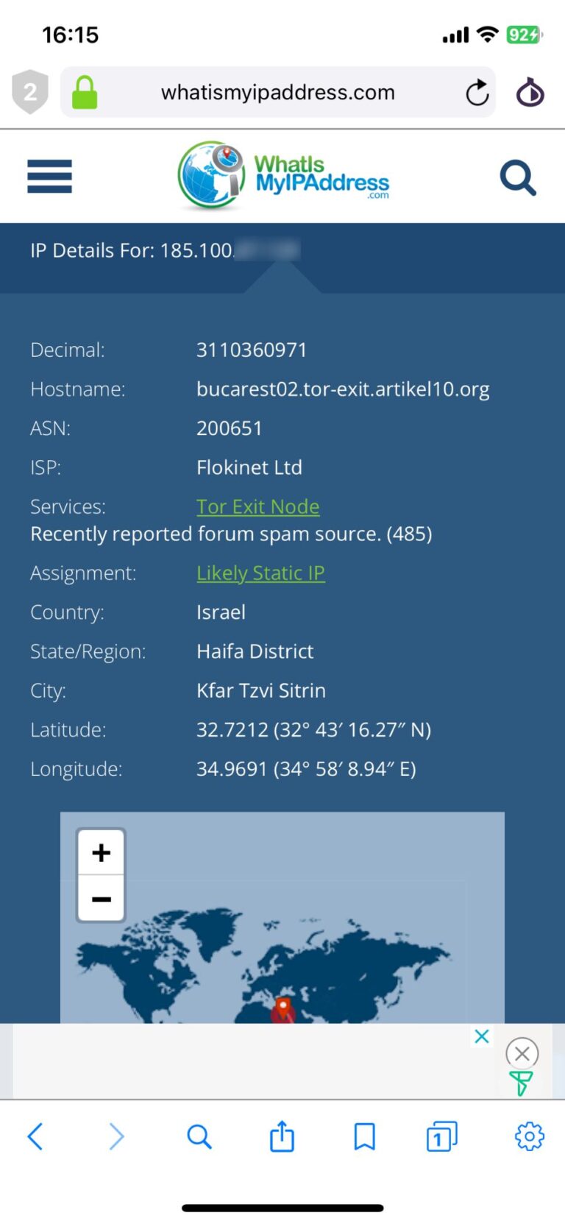This screenshot has height=1224, width=565.
Task: Open the Likely Static IP link
Action: pos(260,573)
